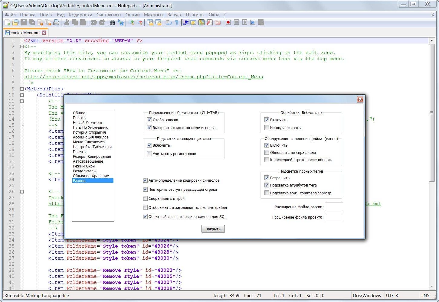Select Резерв. Копирование in the settings list
Viewport: 439px width, 302px height.
(x=93, y=156)
